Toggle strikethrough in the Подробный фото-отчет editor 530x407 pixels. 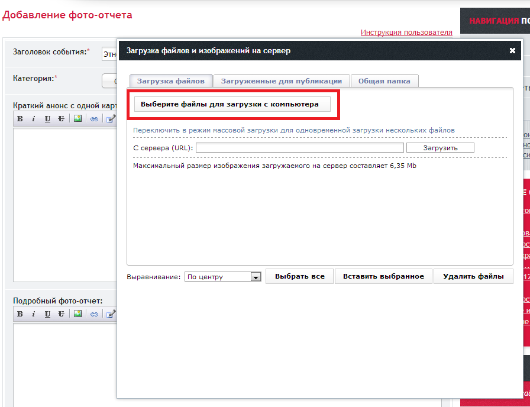pyautogui.click(x=61, y=314)
